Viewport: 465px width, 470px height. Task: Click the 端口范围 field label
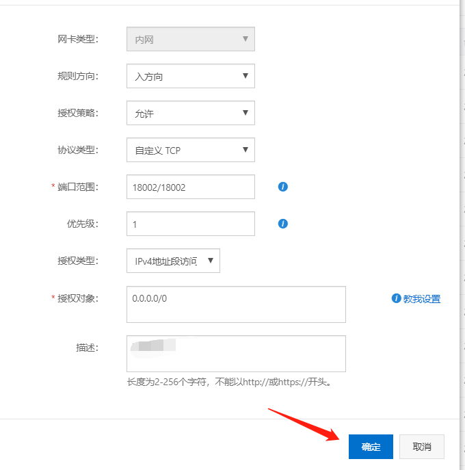[77, 187]
